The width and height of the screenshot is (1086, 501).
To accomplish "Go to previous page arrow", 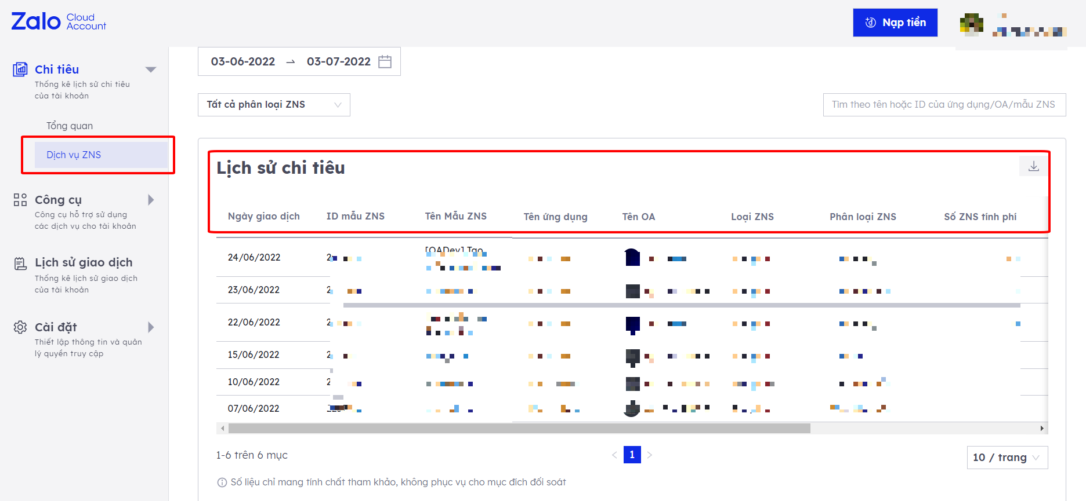I will click(614, 455).
